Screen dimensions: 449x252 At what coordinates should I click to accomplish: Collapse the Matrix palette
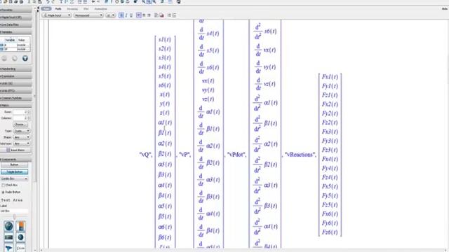[15, 106]
